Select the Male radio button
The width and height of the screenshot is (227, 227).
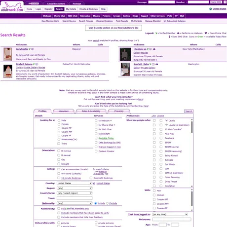pyautogui.click(x=59, y=120)
